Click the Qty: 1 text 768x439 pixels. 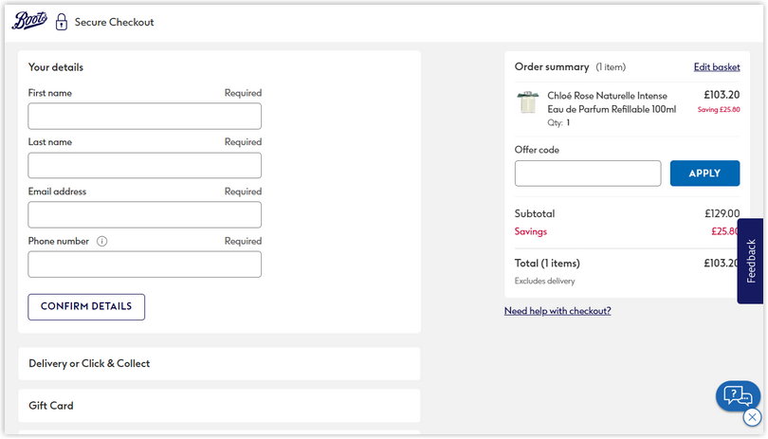point(558,122)
